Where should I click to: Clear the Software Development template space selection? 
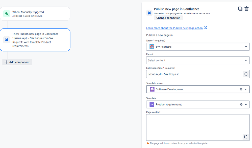pyautogui.click(x=241, y=89)
